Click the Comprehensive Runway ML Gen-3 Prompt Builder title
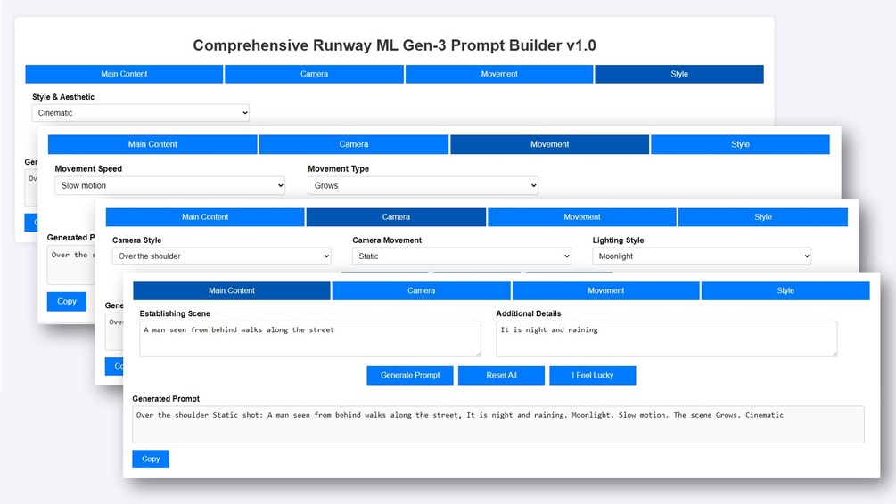This screenshot has width=896, height=504. point(394,45)
